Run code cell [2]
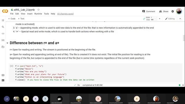The height and width of the screenshot is (104, 185). tap(12, 66)
